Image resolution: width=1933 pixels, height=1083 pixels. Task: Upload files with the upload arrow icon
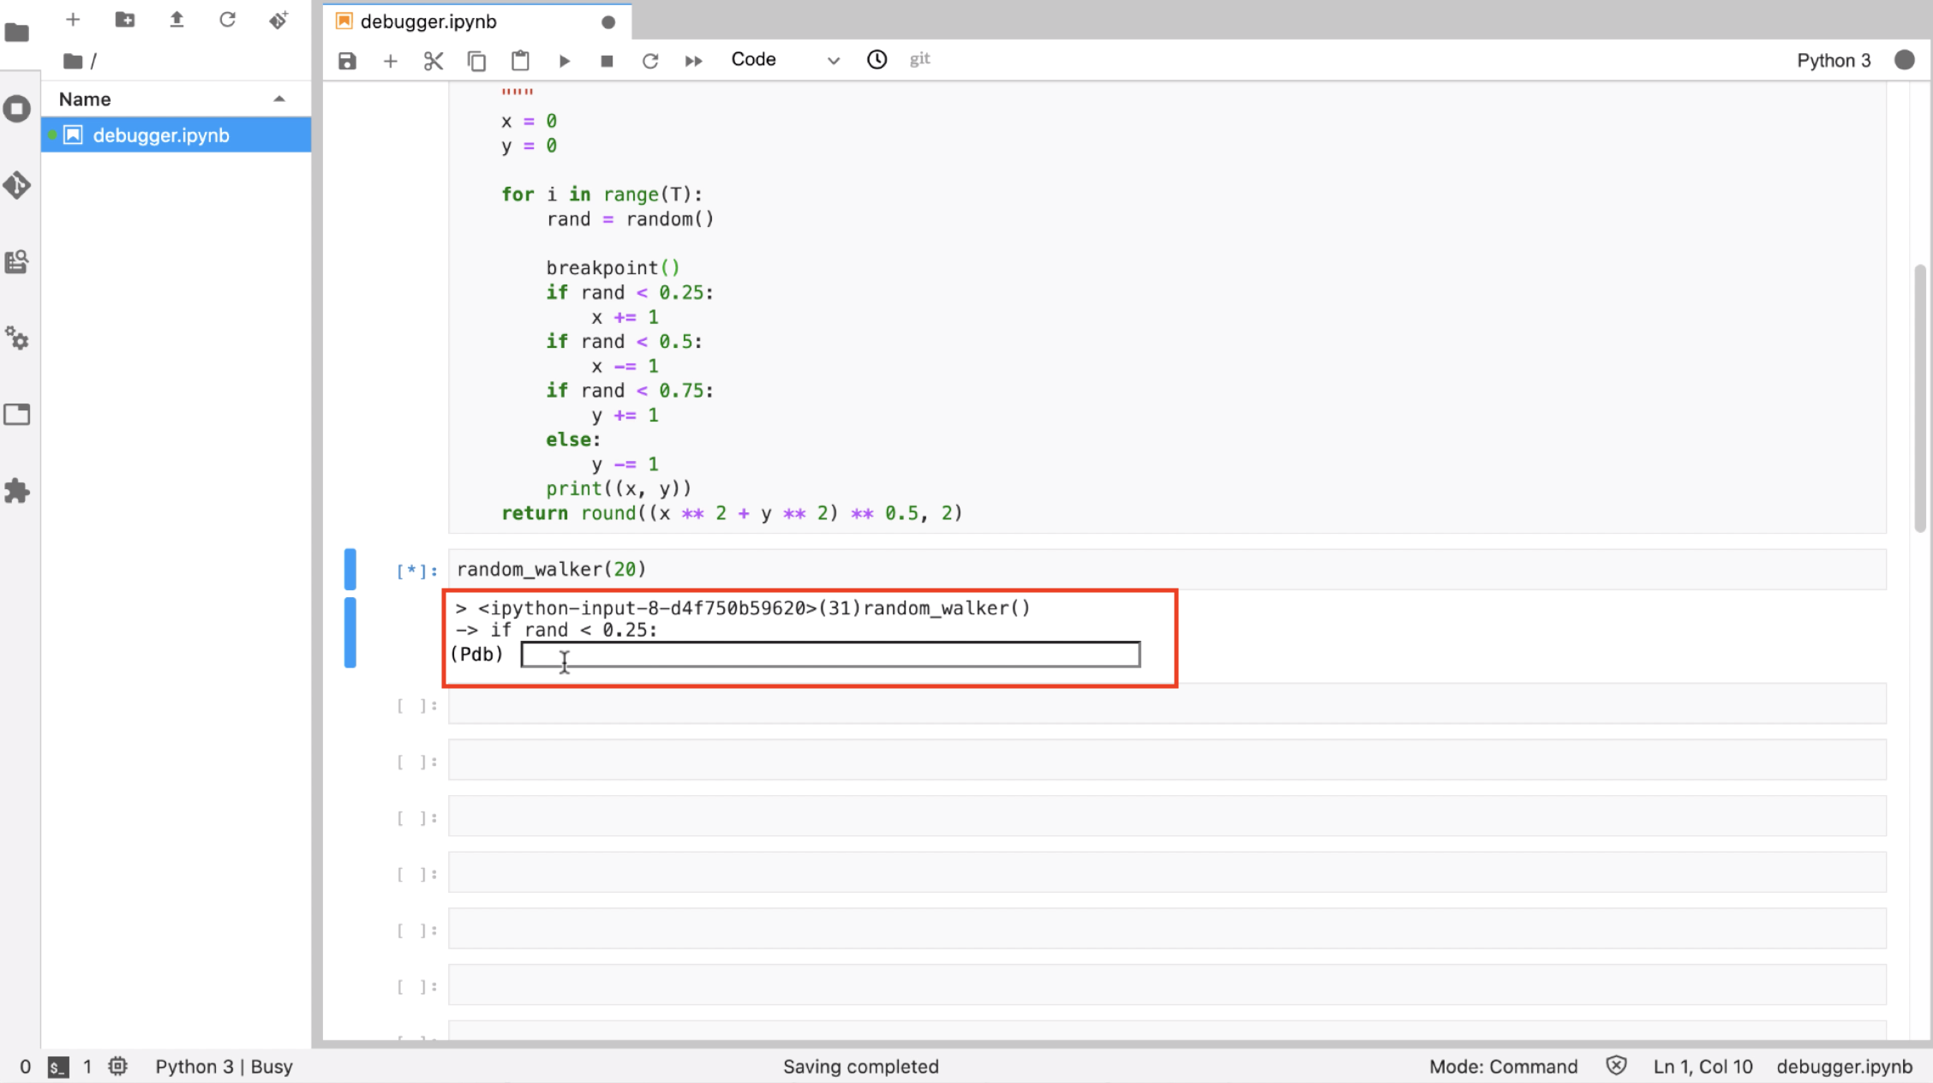177,20
